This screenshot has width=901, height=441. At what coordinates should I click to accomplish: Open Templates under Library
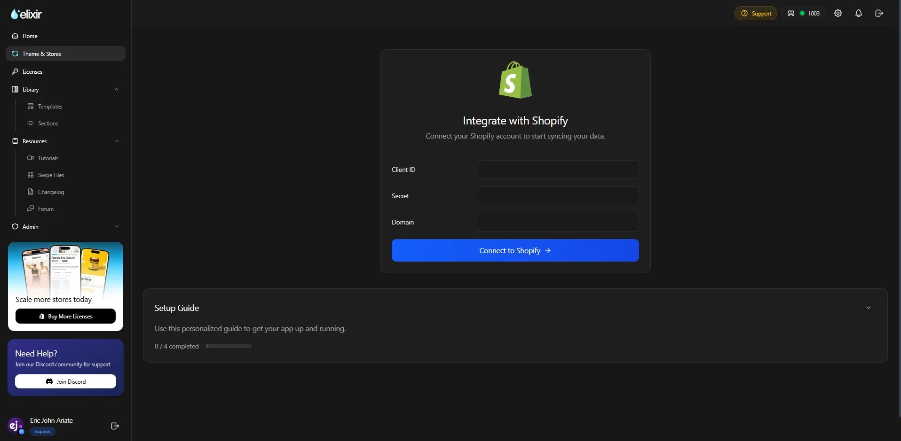tap(50, 107)
